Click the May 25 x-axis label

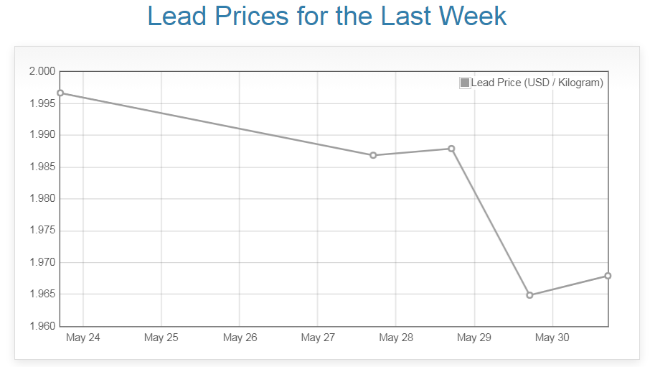(161, 338)
